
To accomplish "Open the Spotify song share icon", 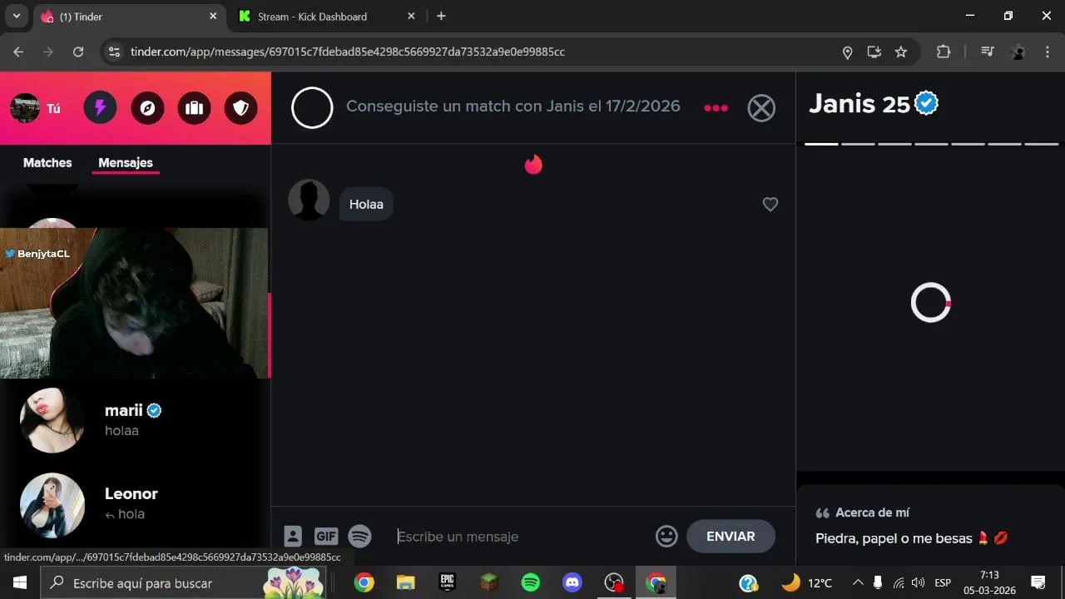I will (359, 536).
